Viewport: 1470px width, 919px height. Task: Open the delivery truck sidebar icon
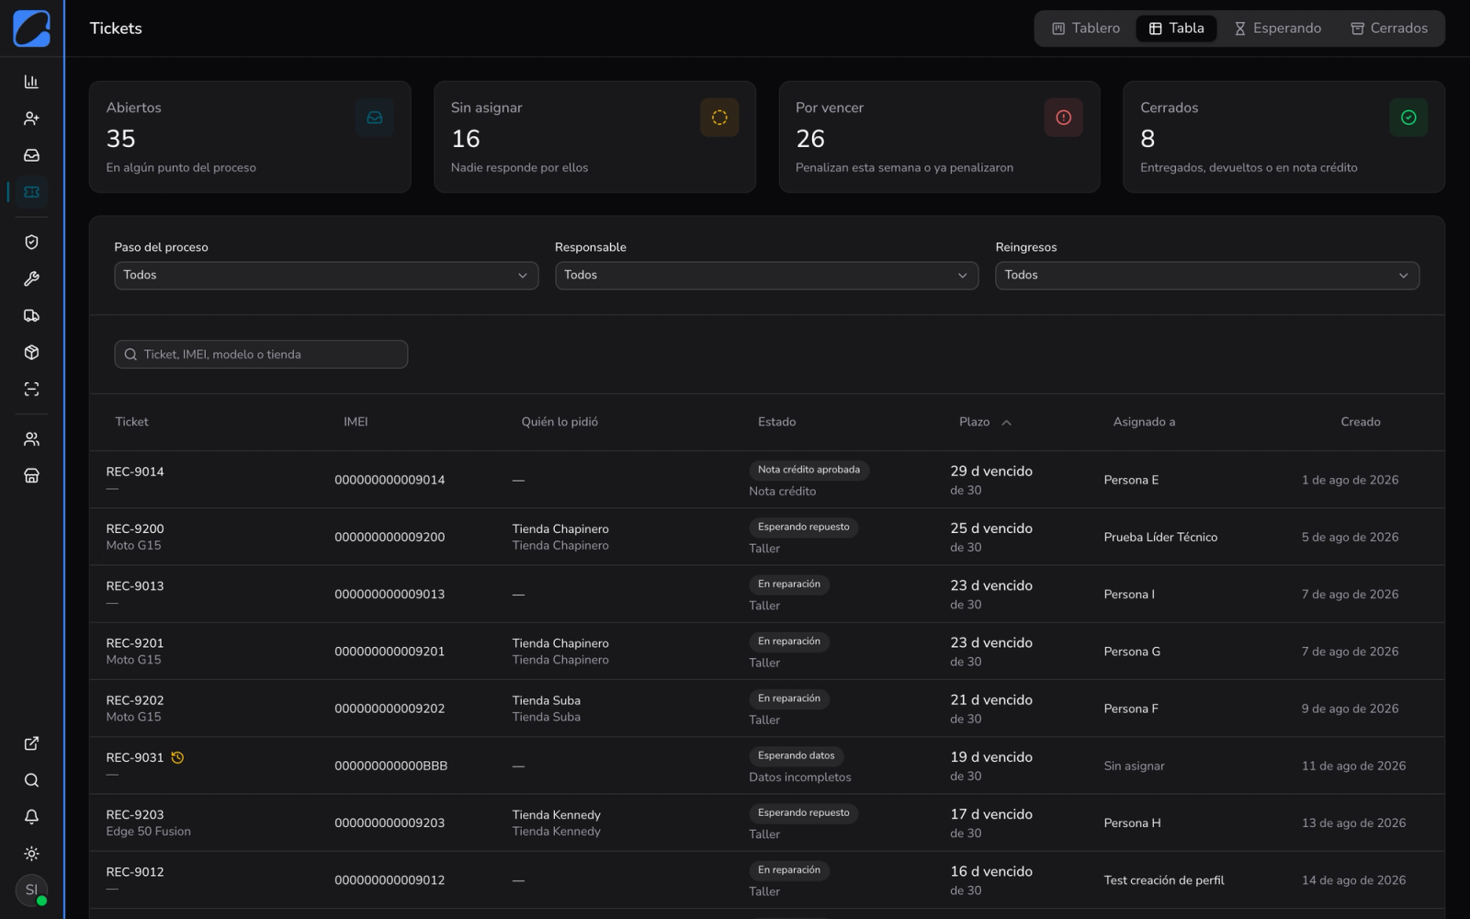[31, 315]
